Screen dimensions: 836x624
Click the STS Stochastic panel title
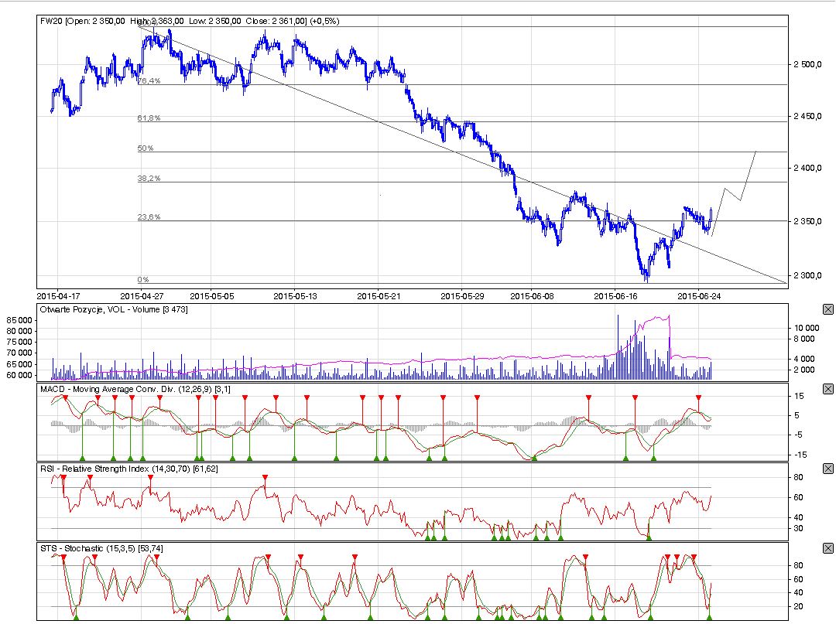tap(101, 548)
